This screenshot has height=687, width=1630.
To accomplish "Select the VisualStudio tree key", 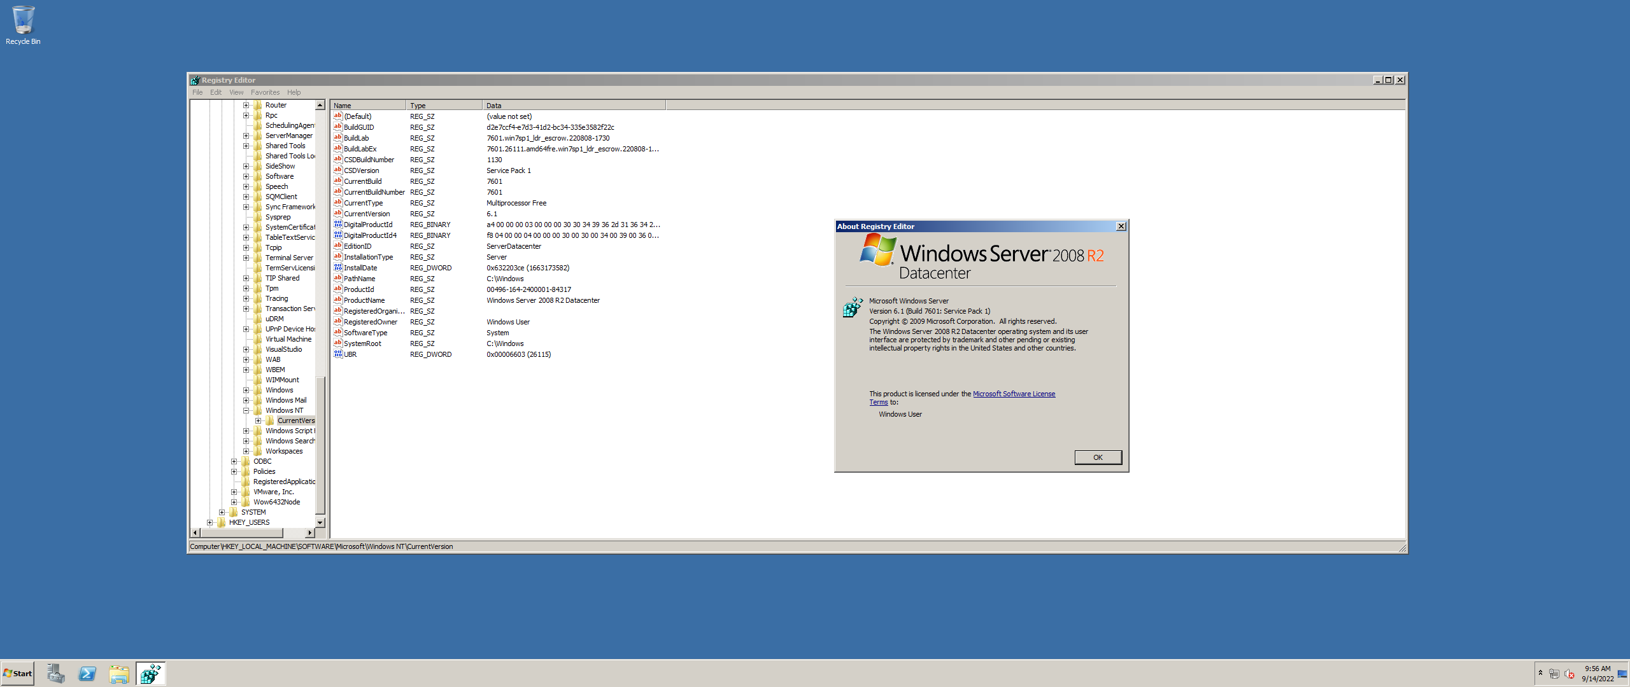I will pos(283,349).
